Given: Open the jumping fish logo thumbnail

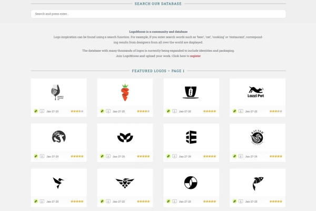Looking at the screenshot, I should point(258,184).
